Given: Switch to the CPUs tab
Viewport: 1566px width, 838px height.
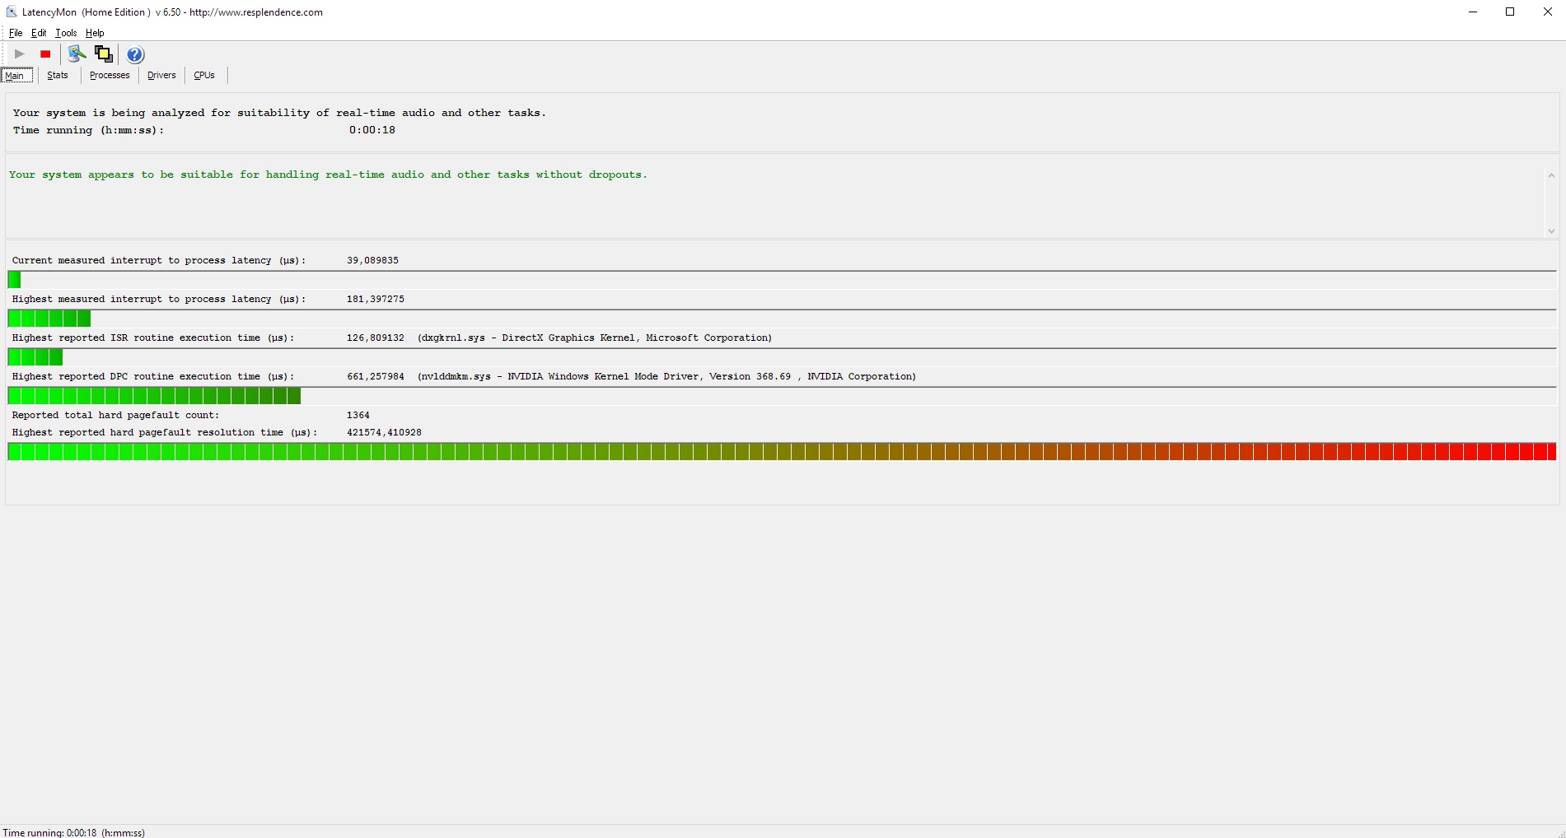Looking at the screenshot, I should point(204,75).
